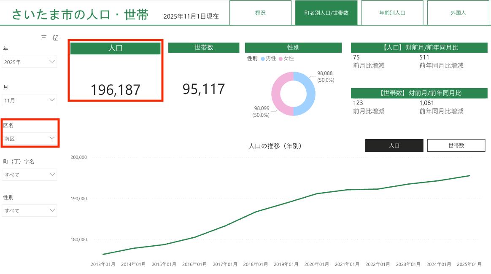Expand the 月 dropdown showing 11月
The image size is (491, 274).
[30, 100]
